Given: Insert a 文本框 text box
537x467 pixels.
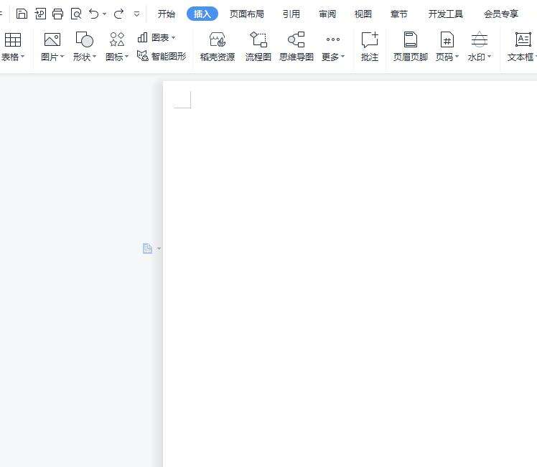Looking at the screenshot, I should pyautogui.click(x=522, y=47).
